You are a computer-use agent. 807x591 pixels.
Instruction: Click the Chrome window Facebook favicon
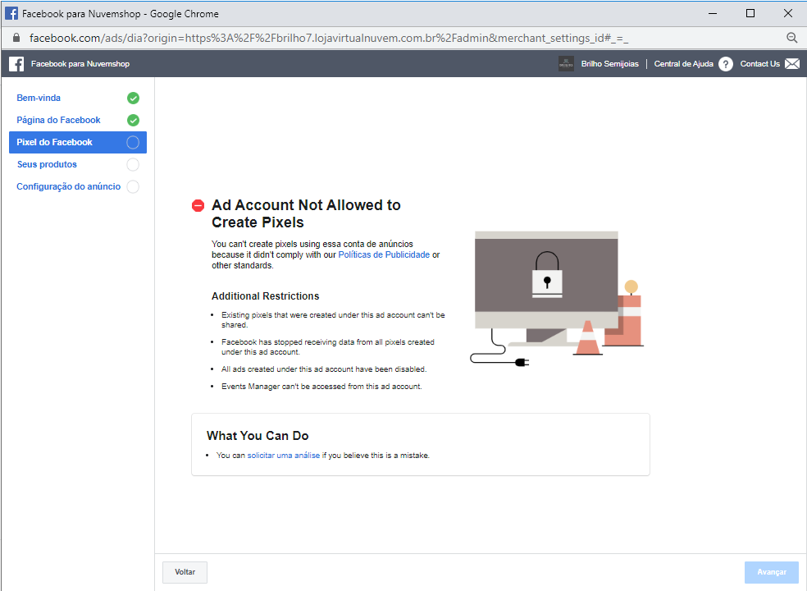[11, 13]
